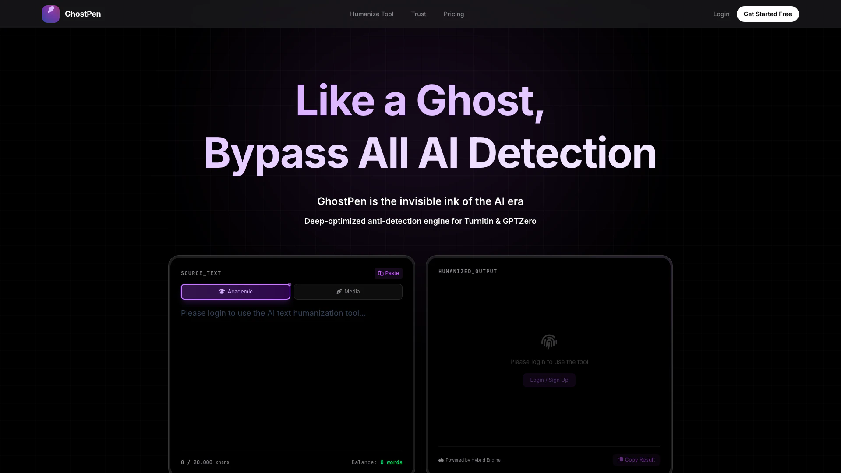
Task: Click the robot icon beside Powered by Hybrid Engine
Action: [441, 460]
